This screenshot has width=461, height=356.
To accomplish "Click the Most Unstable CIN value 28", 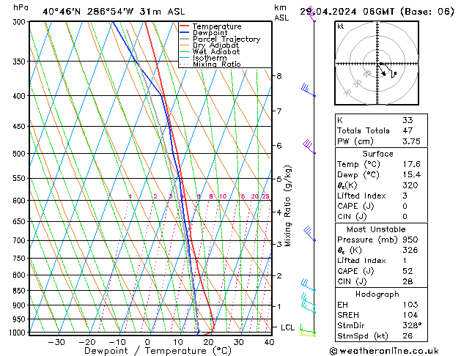I will coord(407,281).
